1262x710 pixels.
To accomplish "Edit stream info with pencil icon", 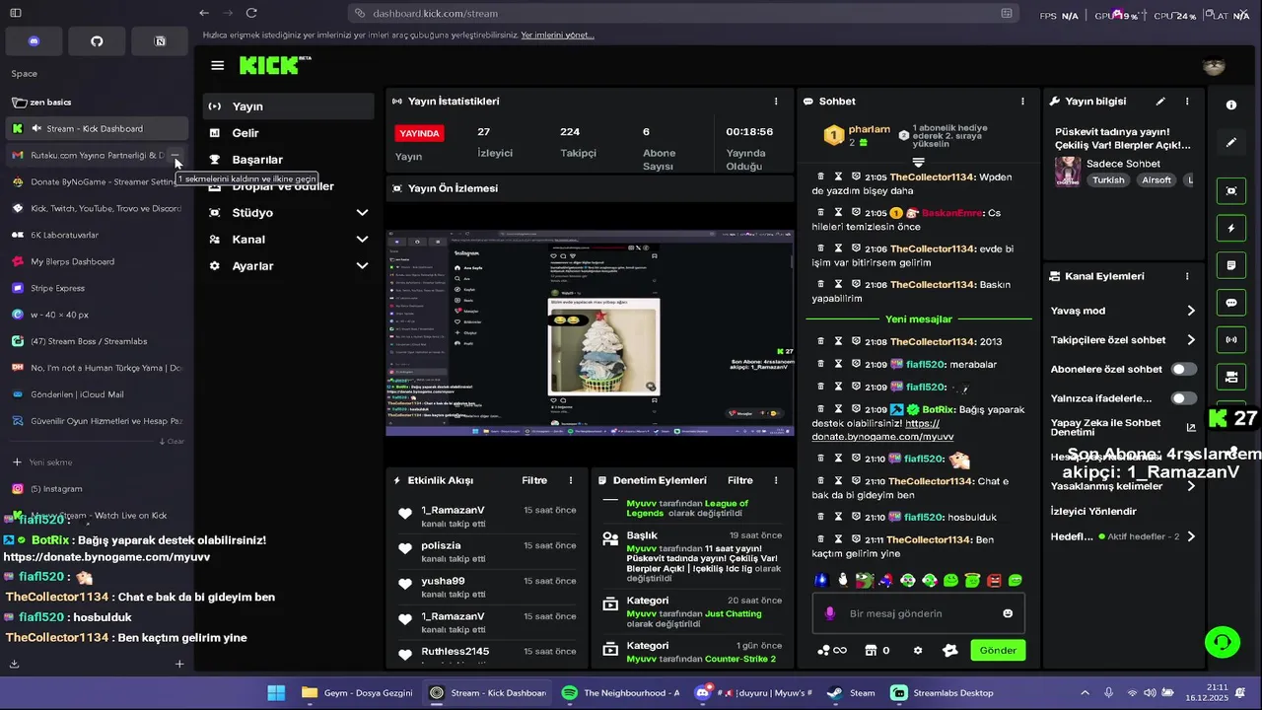I will (x=1160, y=102).
